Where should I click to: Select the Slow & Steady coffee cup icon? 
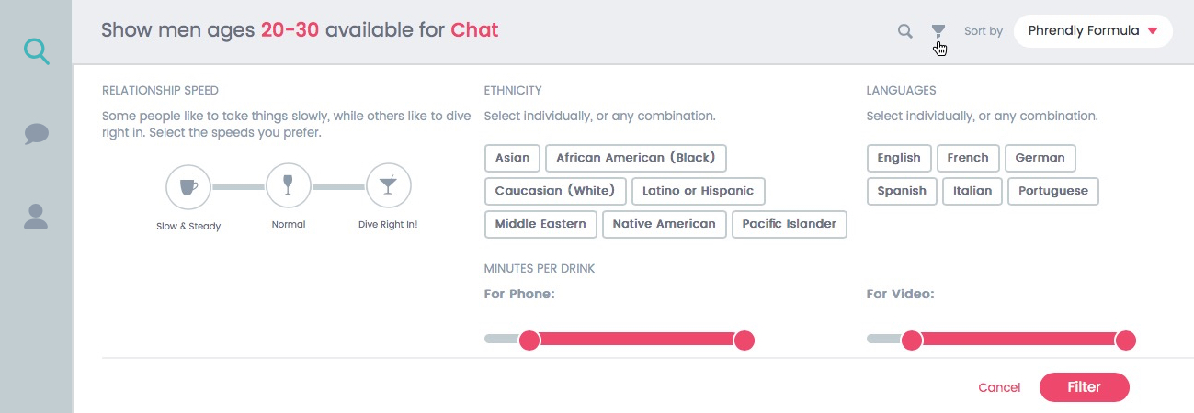(x=188, y=187)
